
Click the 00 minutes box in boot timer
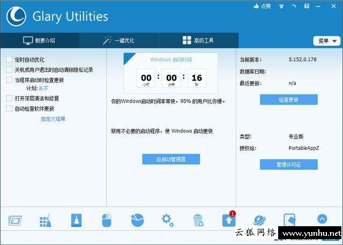tap(171, 78)
